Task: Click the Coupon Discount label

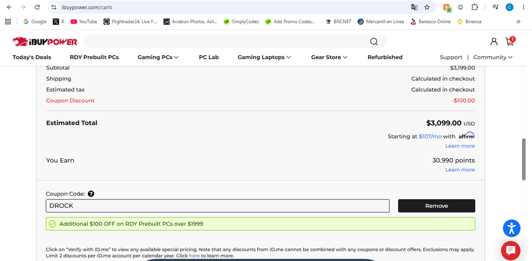Action: click(70, 100)
